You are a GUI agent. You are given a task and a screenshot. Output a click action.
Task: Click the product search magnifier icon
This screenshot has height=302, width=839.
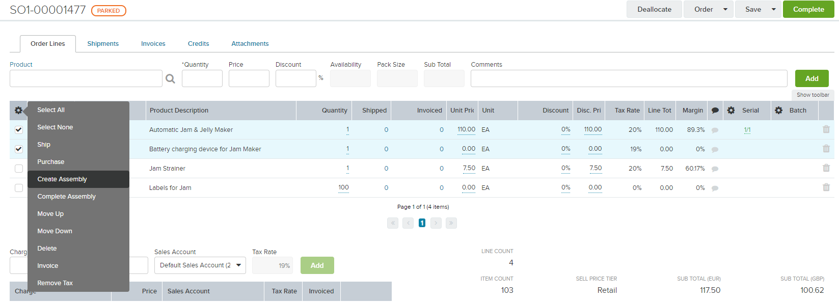tap(170, 79)
